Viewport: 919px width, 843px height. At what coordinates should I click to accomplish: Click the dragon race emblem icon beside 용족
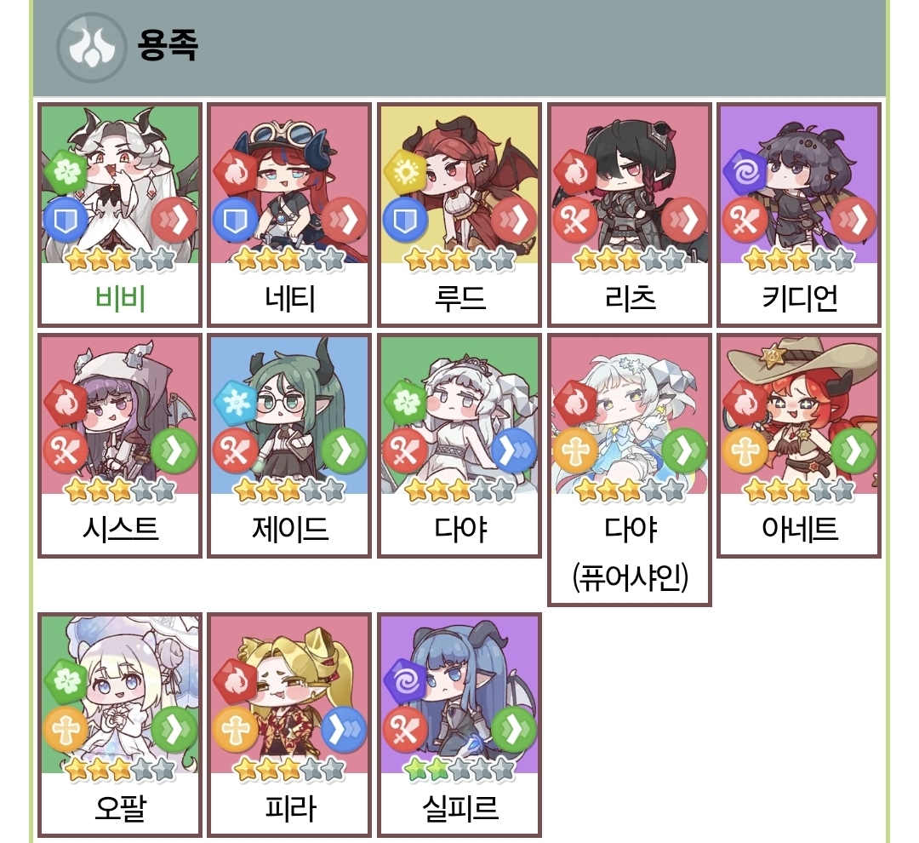coord(91,47)
